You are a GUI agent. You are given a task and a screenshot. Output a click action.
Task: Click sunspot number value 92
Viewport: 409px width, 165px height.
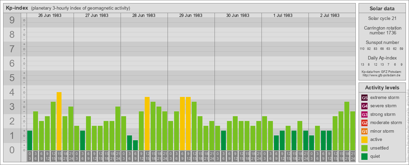(x=369, y=49)
